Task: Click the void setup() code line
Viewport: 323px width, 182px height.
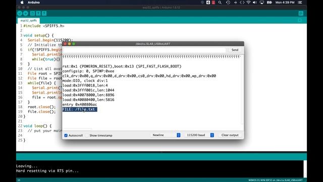Action: coord(38,35)
